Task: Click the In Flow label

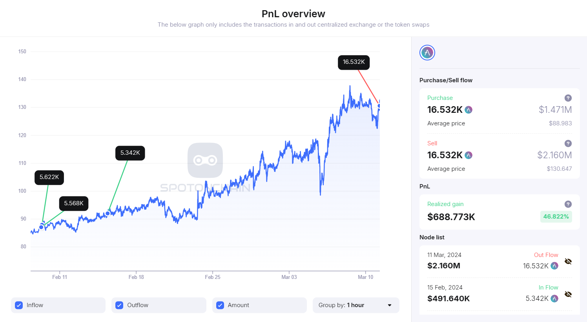Action: click(x=548, y=287)
